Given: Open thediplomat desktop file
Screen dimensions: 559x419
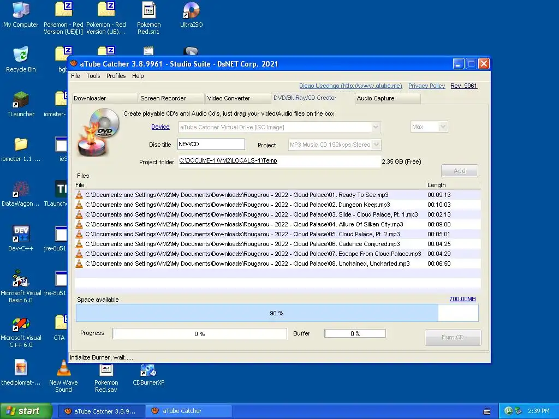Looking at the screenshot, I should click(x=21, y=373).
